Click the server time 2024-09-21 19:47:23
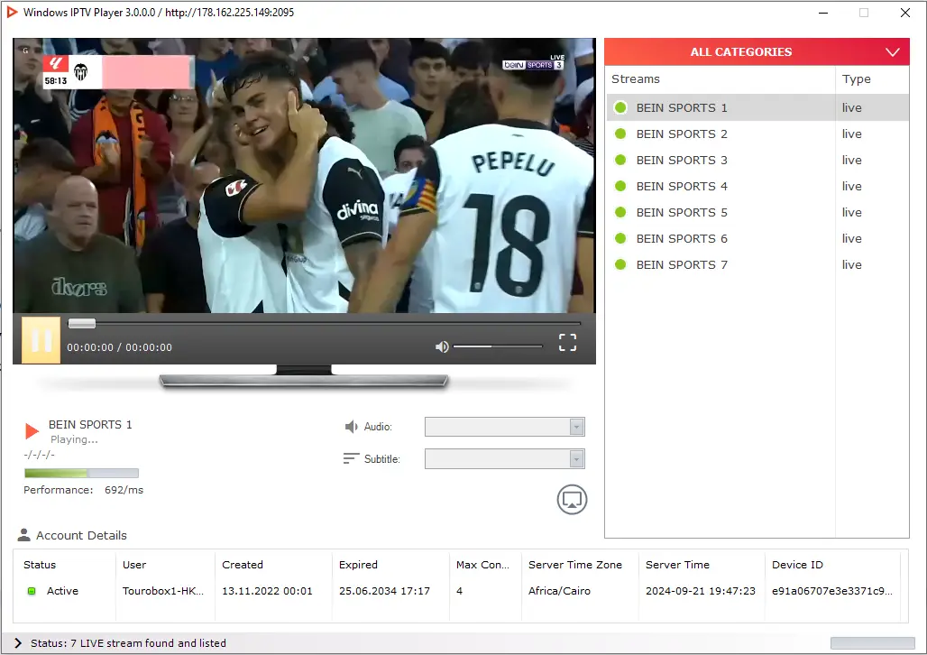This screenshot has height=655, width=927. [x=701, y=591]
